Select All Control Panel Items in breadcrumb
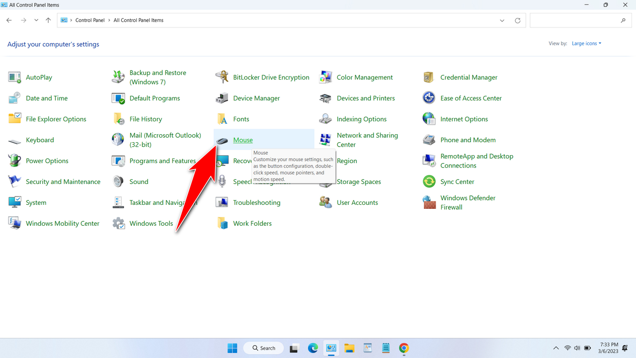The image size is (636, 358). click(138, 20)
